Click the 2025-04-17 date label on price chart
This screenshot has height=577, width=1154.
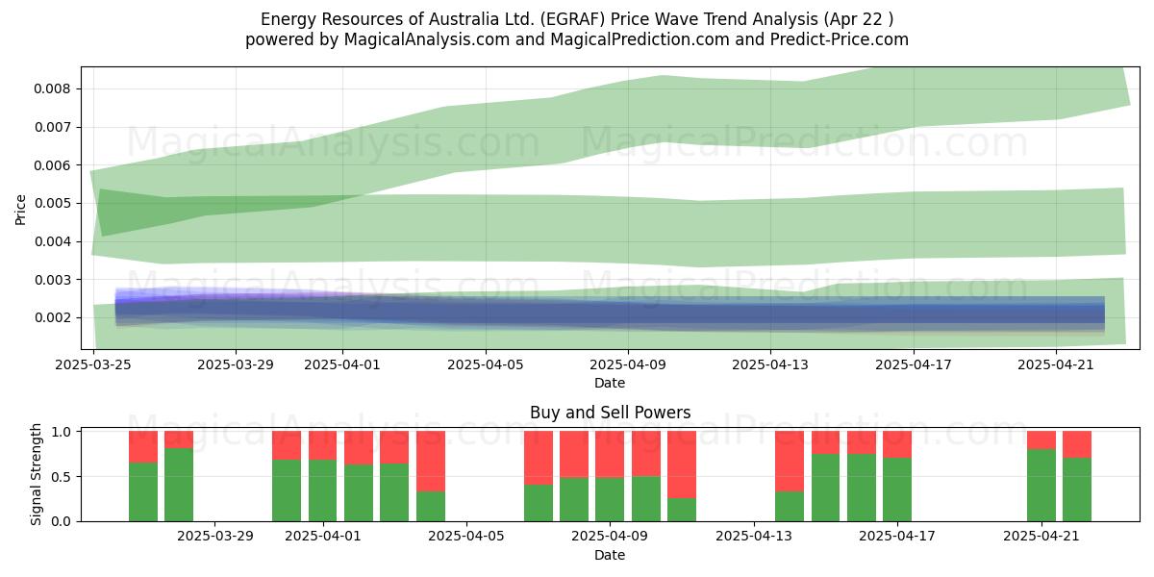[914, 364]
